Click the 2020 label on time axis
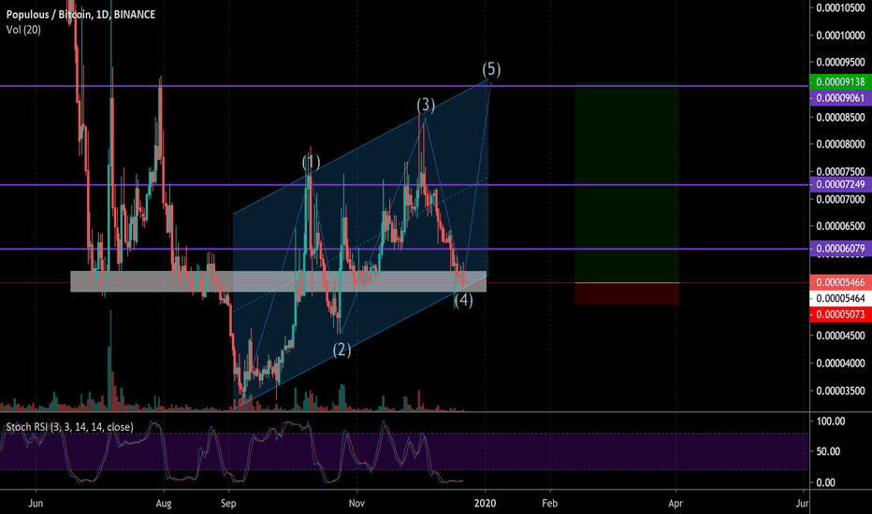872x514 pixels. [485, 504]
